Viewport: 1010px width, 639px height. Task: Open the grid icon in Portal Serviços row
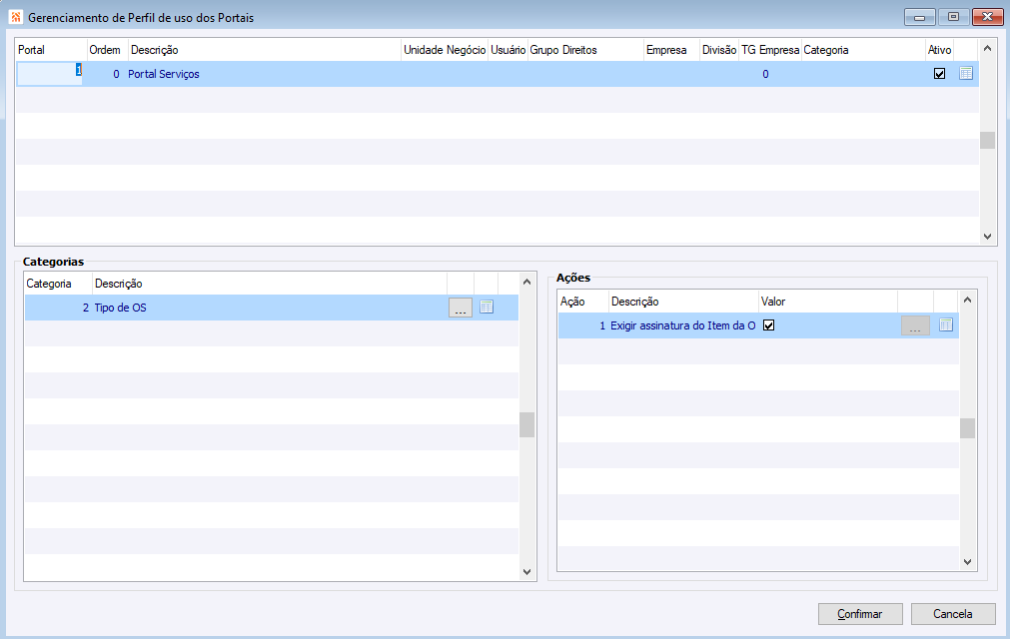966,73
